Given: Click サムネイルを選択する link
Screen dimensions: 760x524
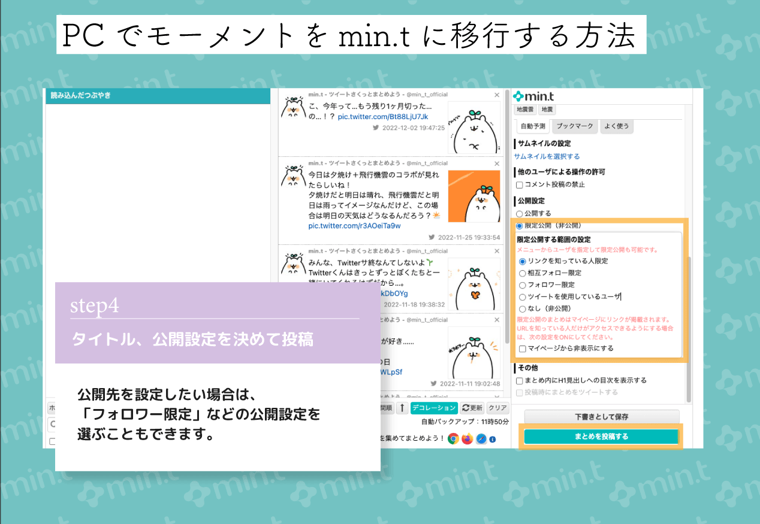Looking at the screenshot, I should pyautogui.click(x=547, y=156).
